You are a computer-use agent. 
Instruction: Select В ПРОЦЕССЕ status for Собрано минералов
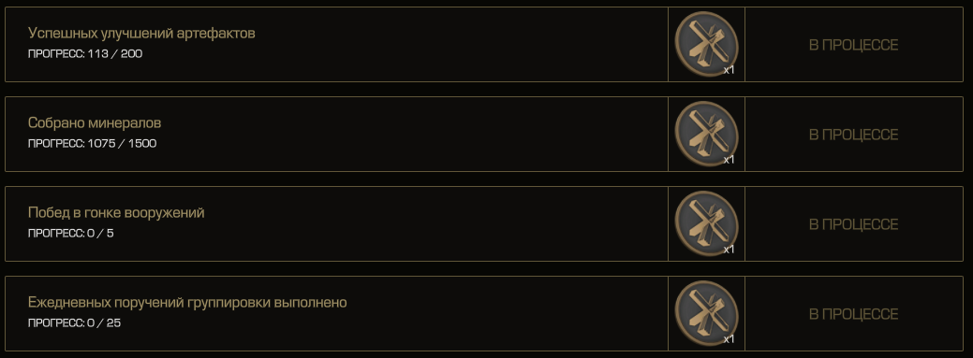coord(853,135)
